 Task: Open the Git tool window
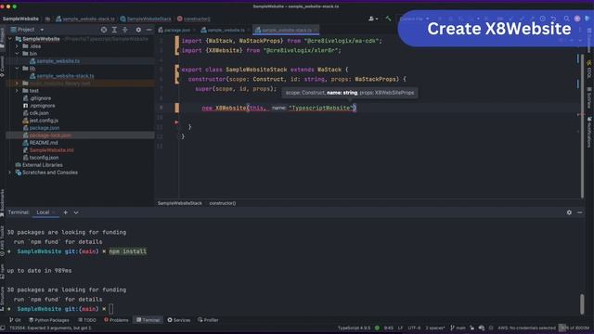15,320
